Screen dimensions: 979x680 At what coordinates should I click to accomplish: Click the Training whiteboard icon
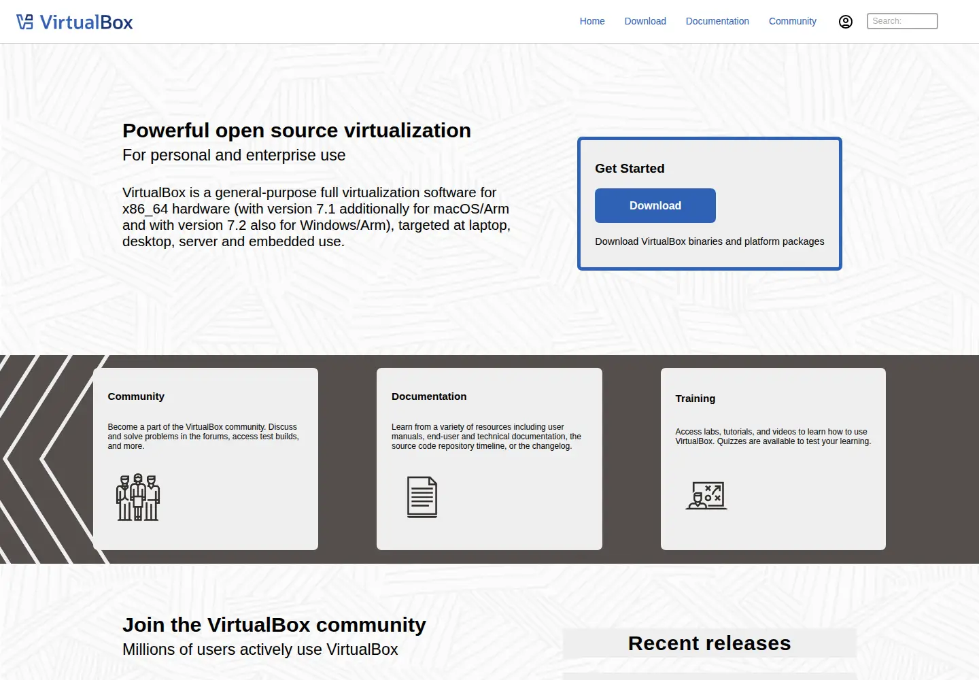(x=706, y=496)
